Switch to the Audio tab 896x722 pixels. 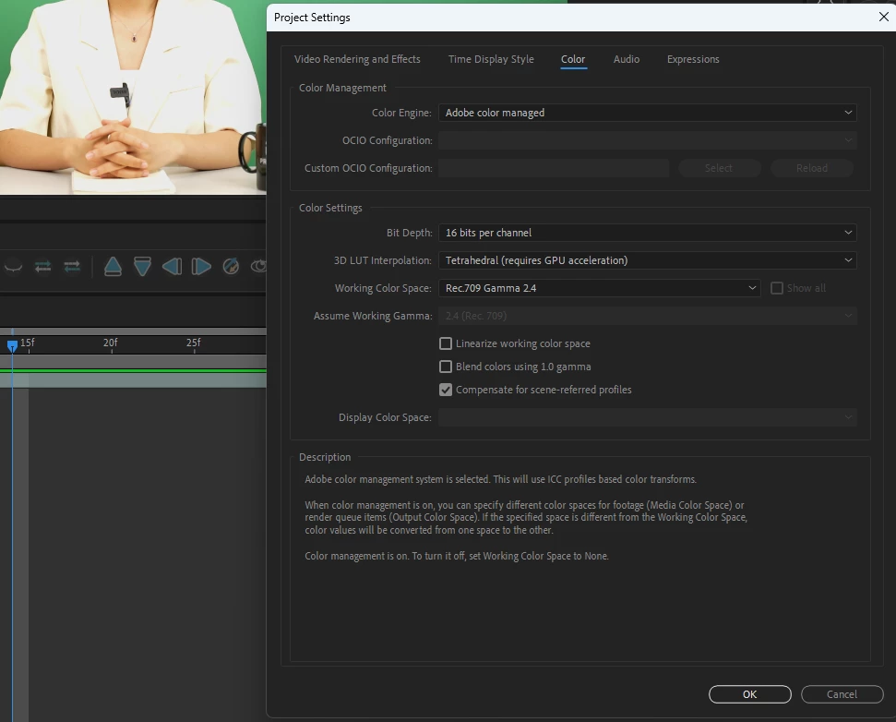tap(627, 59)
